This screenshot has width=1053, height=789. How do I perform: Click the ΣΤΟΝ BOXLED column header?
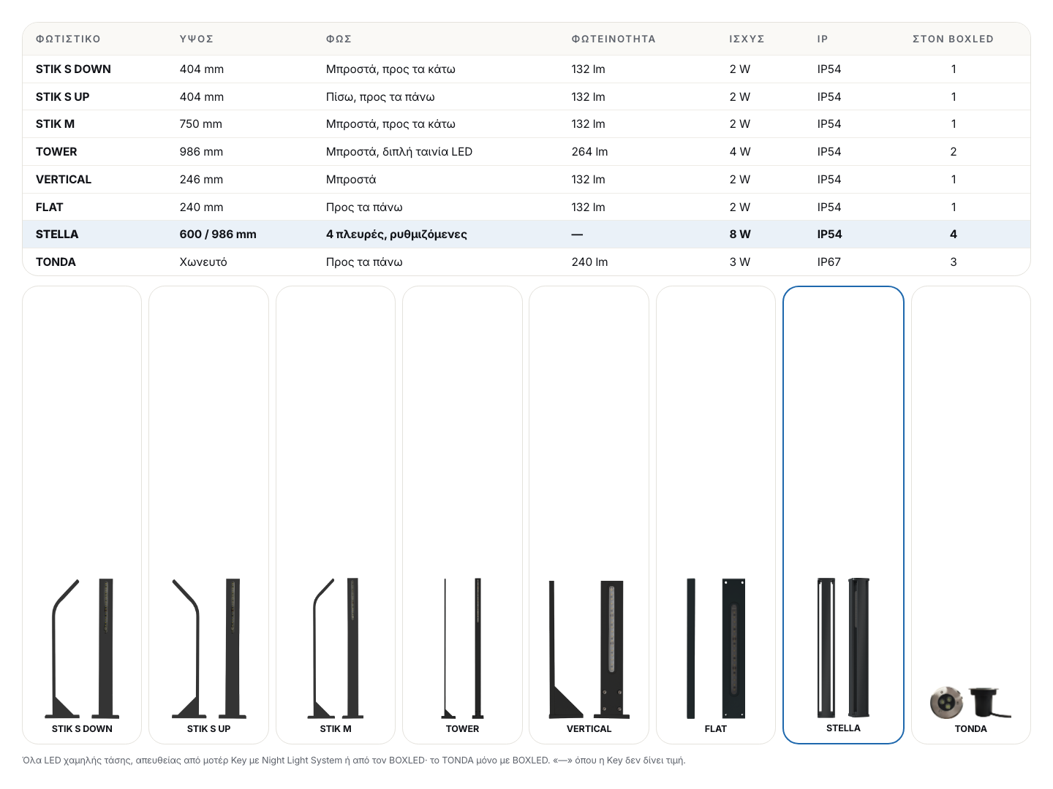pos(953,39)
